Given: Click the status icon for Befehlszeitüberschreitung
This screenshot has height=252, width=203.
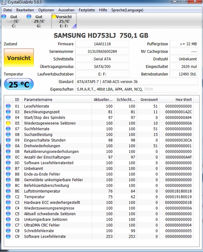Looking at the screenshot, I should click(8, 185).
